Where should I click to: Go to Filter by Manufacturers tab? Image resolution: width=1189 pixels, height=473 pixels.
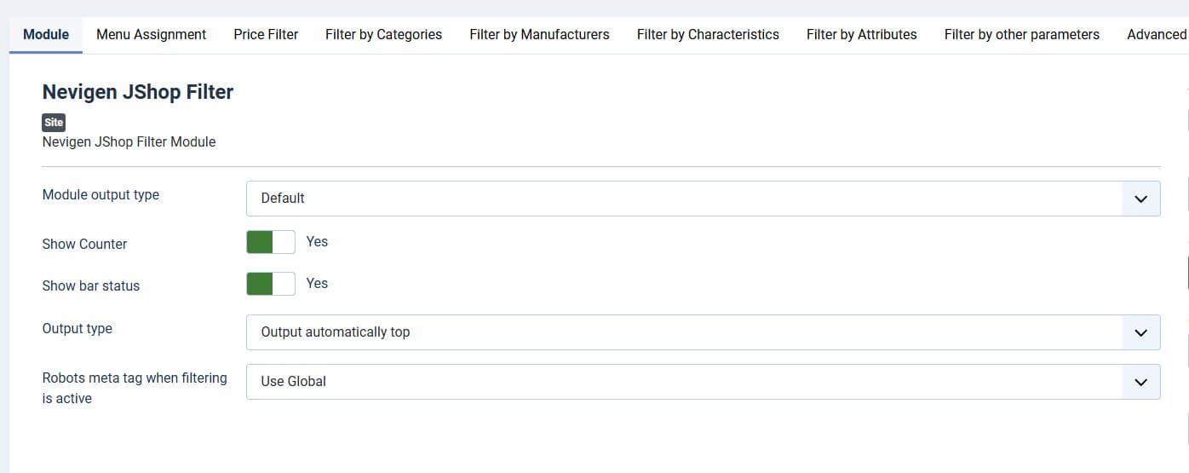[x=539, y=35]
